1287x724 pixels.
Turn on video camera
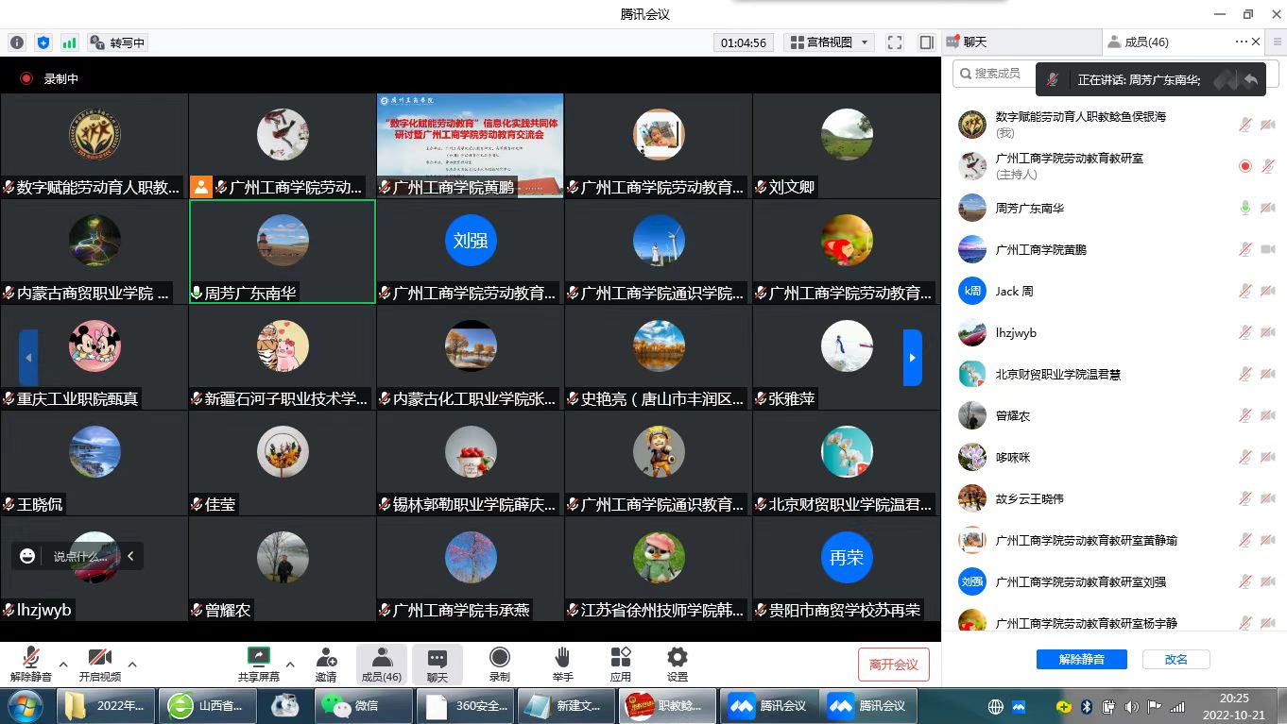100,657
